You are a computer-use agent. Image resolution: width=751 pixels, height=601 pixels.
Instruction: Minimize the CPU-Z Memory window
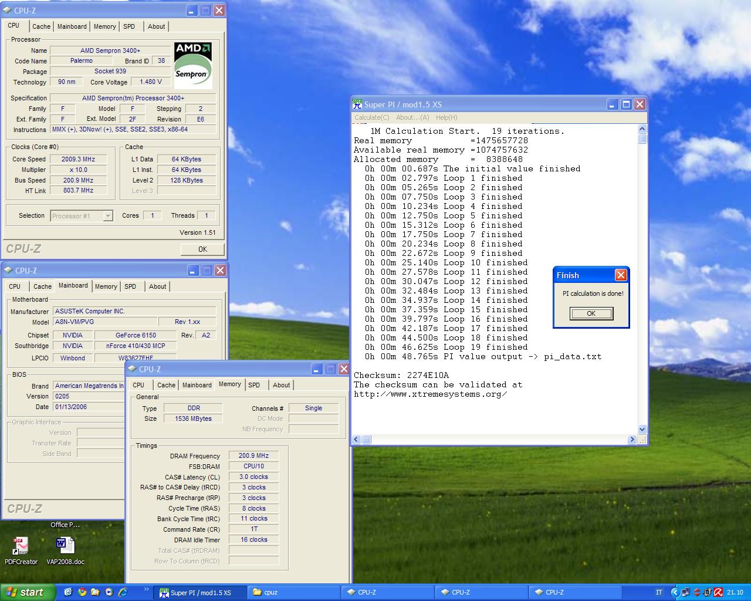(x=317, y=369)
